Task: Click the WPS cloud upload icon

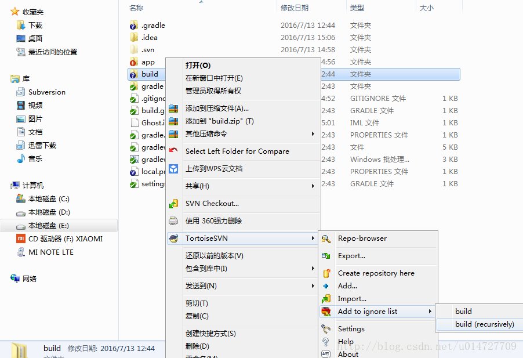Action: point(173,169)
